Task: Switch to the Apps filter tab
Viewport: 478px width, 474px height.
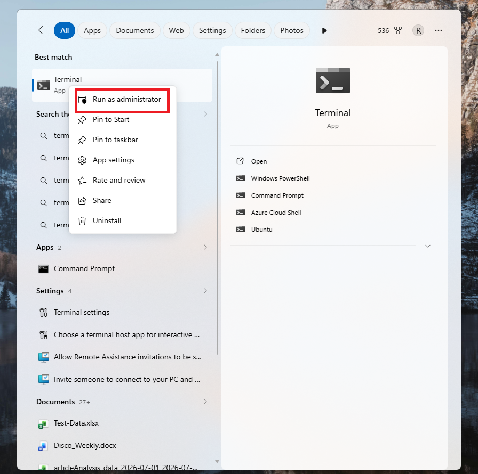Action: click(x=92, y=30)
